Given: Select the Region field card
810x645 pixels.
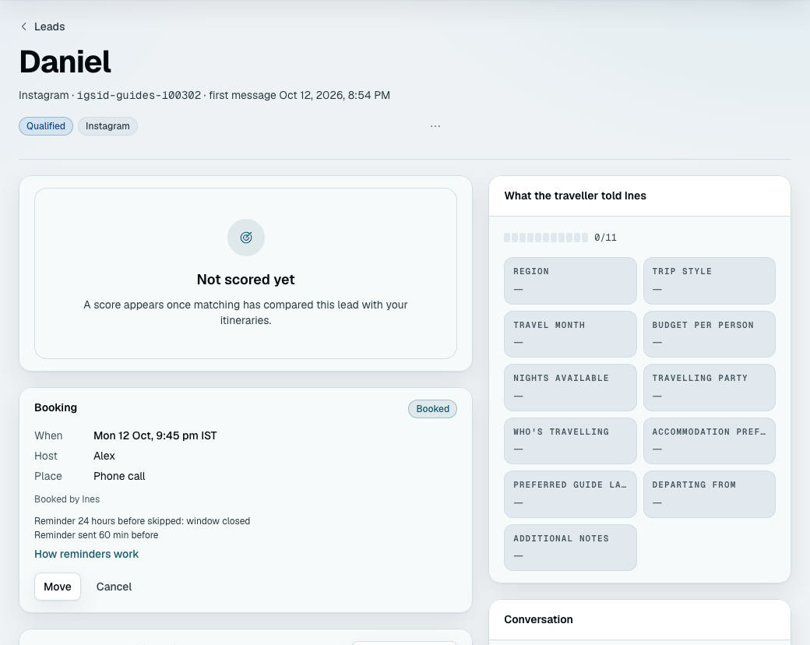Looking at the screenshot, I should tap(570, 280).
